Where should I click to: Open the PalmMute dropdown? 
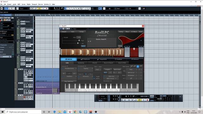tap(69, 77)
